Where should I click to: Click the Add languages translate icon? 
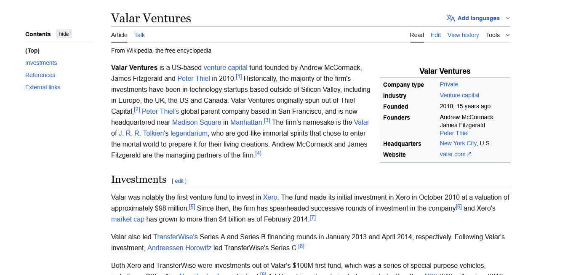pos(451,18)
